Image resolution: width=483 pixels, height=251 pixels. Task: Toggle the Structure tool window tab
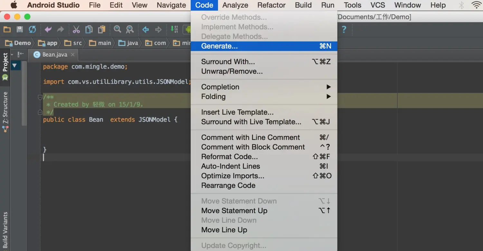pyautogui.click(x=5, y=108)
